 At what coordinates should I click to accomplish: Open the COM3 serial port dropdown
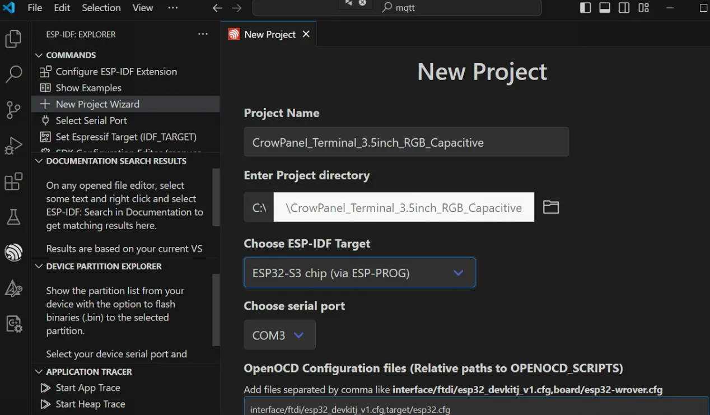click(x=279, y=335)
